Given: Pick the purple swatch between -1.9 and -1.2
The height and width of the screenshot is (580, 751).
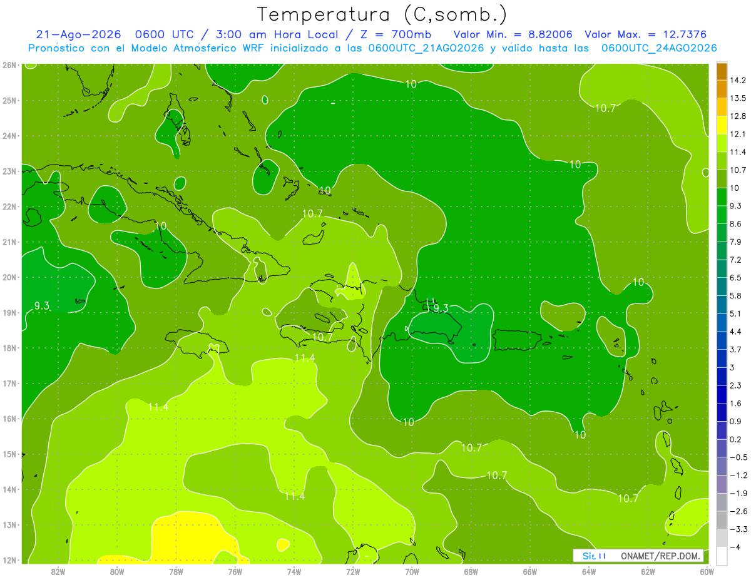Looking at the screenshot, I should (722, 484).
